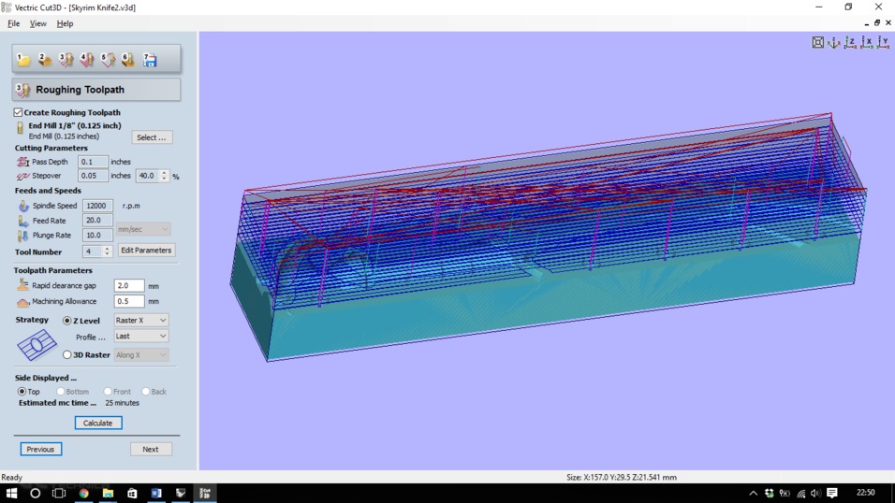The width and height of the screenshot is (895, 503).
Task: Click the End Mill tool icon
Action: point(21,128)
